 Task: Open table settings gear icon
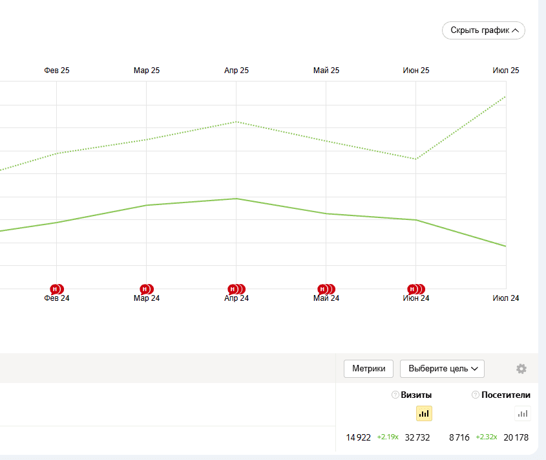click(521, 369)
